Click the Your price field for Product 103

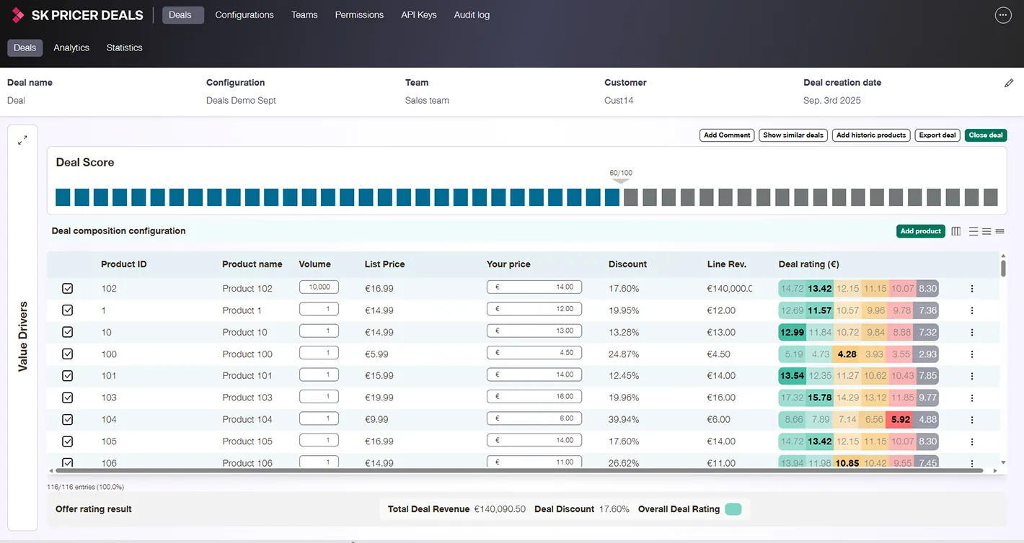(534, 397)
